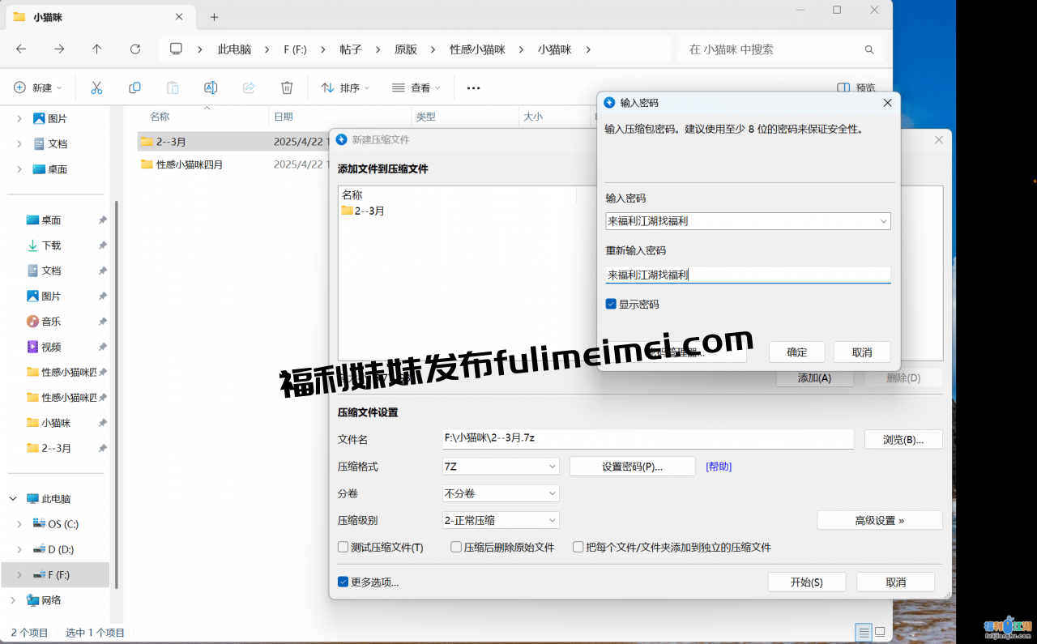Click the 重新输入密码 field
Image resolution: width=1037 pixels, height=644 pixels.
point(749,275)
